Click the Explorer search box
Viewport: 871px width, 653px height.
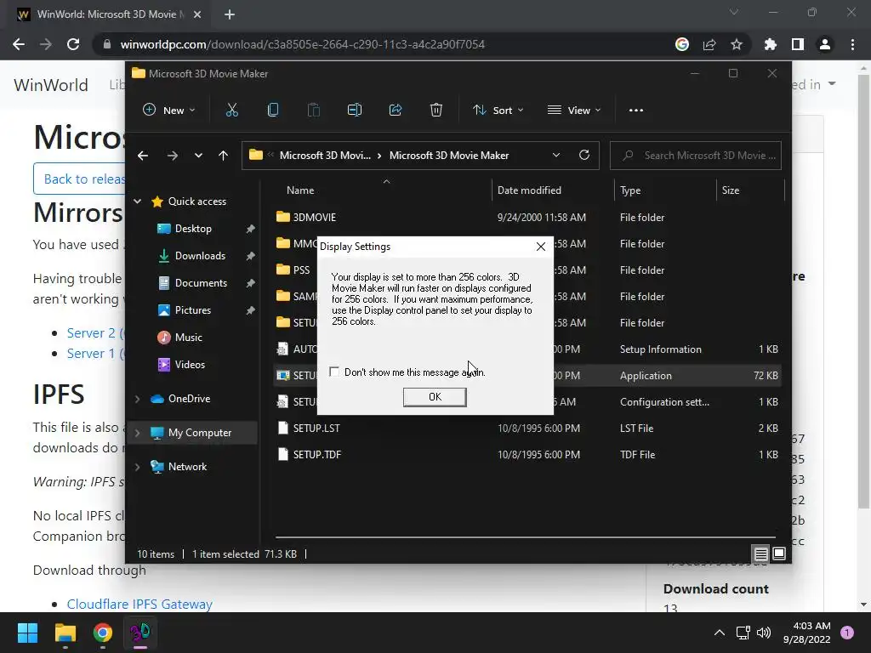coord(696,156)
